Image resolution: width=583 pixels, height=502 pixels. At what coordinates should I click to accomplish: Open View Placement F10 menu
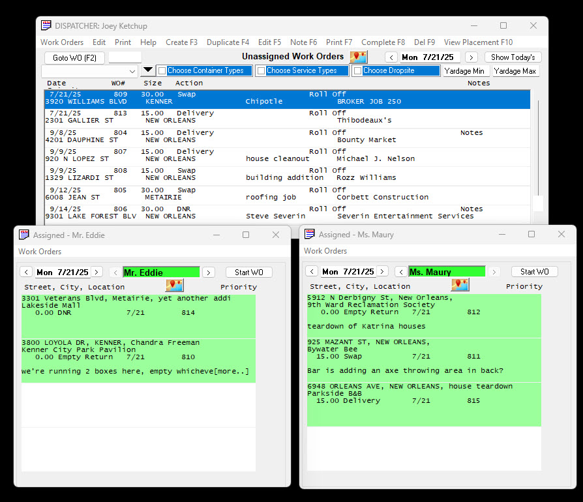click(478, 42)
